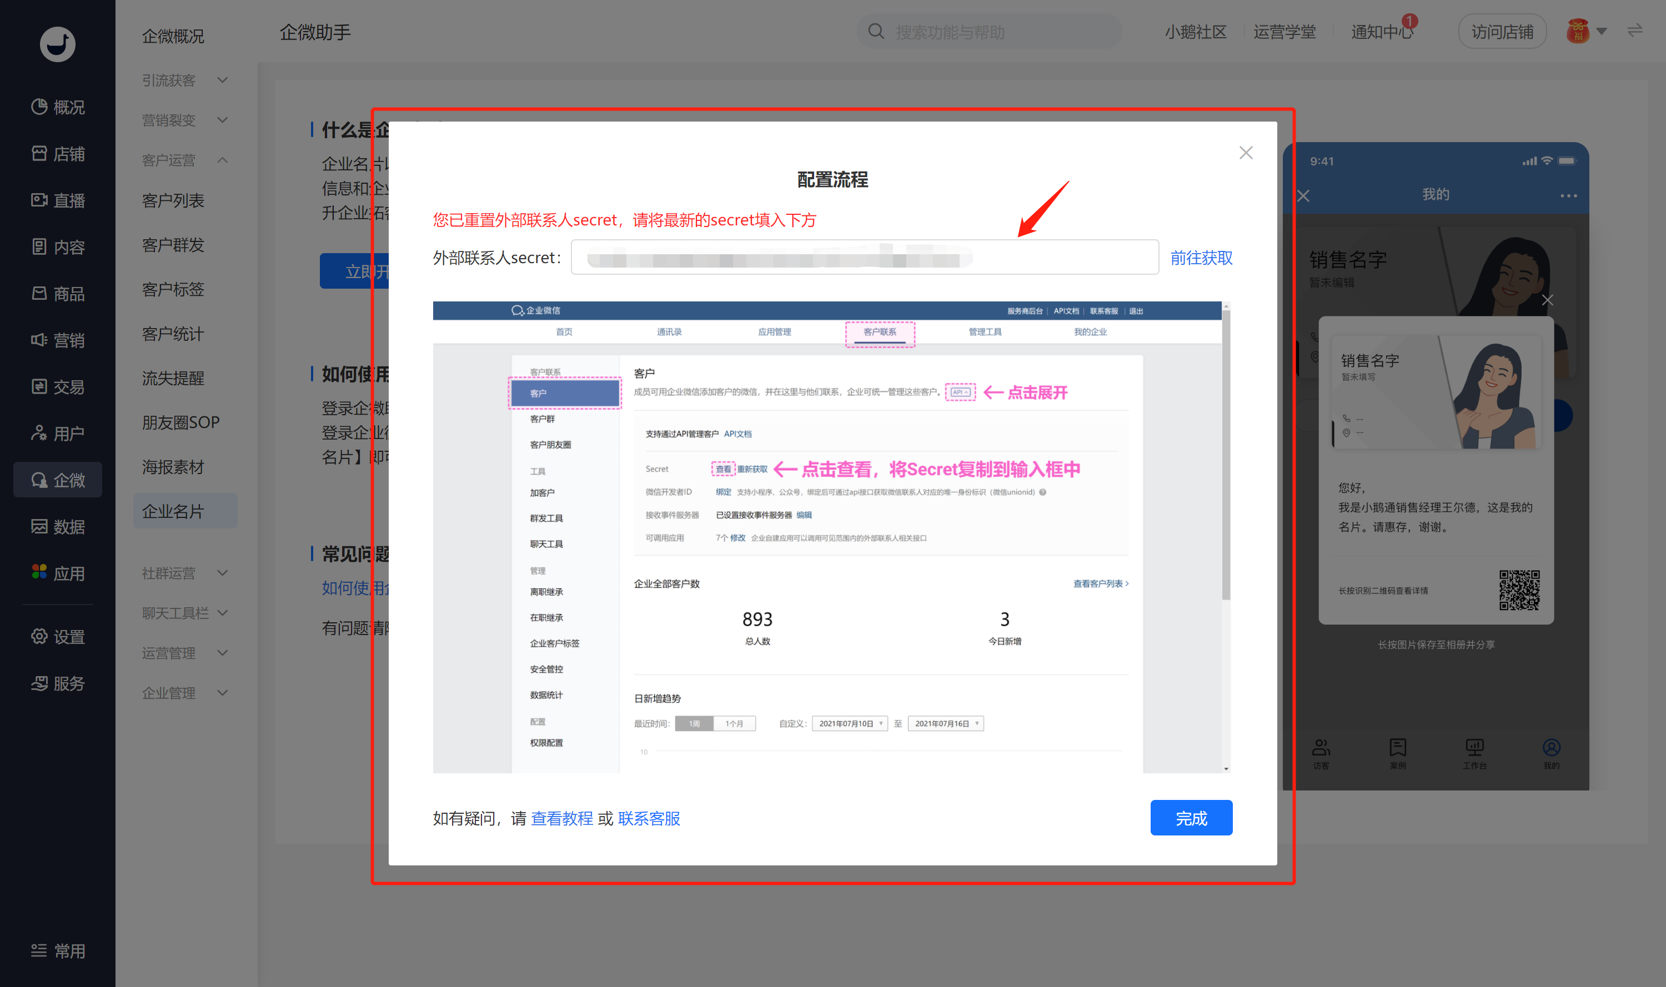Expand the 引流获客 menu group
Image resolution: width=1666 pixels, height=987 pixels.
click(185, 80)
